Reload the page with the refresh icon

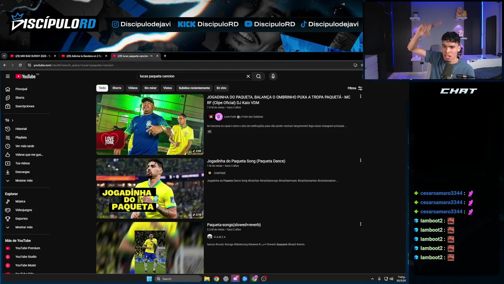[x=20, y=65]
